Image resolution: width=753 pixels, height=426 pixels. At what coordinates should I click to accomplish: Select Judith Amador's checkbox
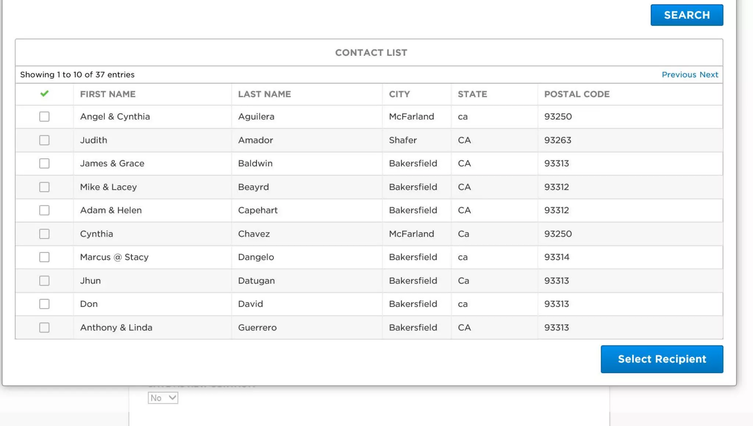pyautogui.click(x=44, y=140)
